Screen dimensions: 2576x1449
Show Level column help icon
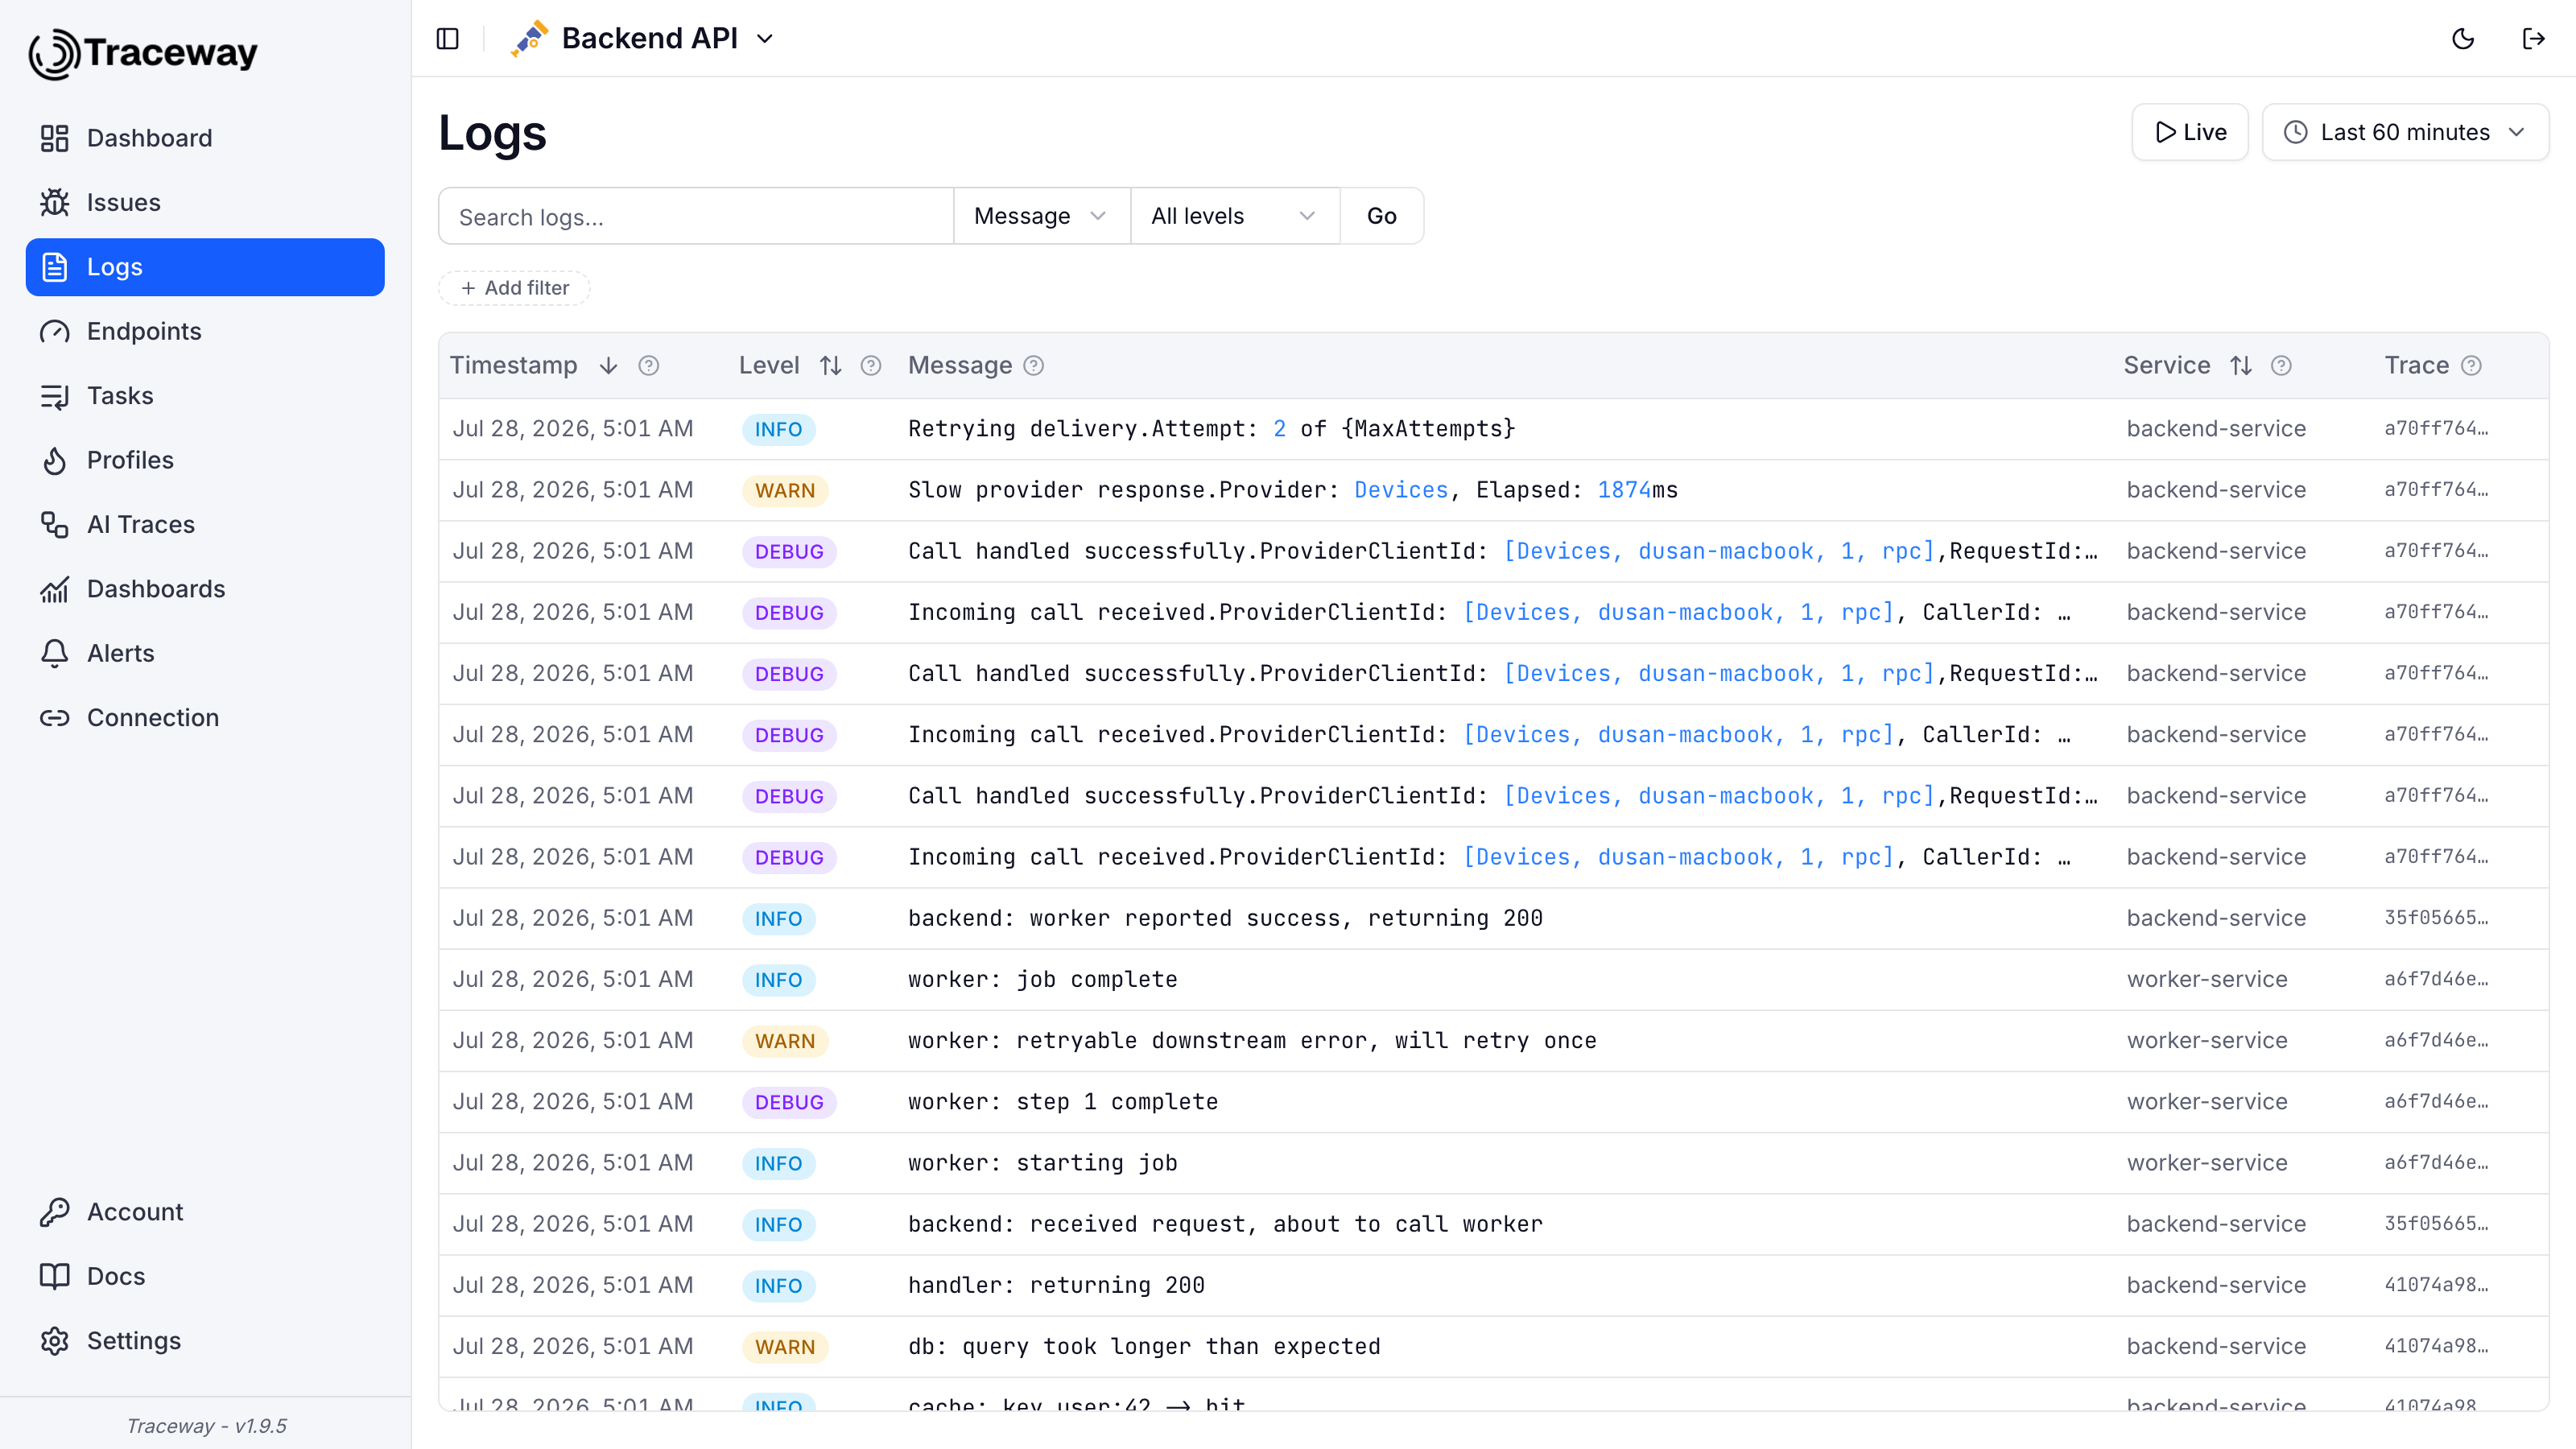(871, 366)
